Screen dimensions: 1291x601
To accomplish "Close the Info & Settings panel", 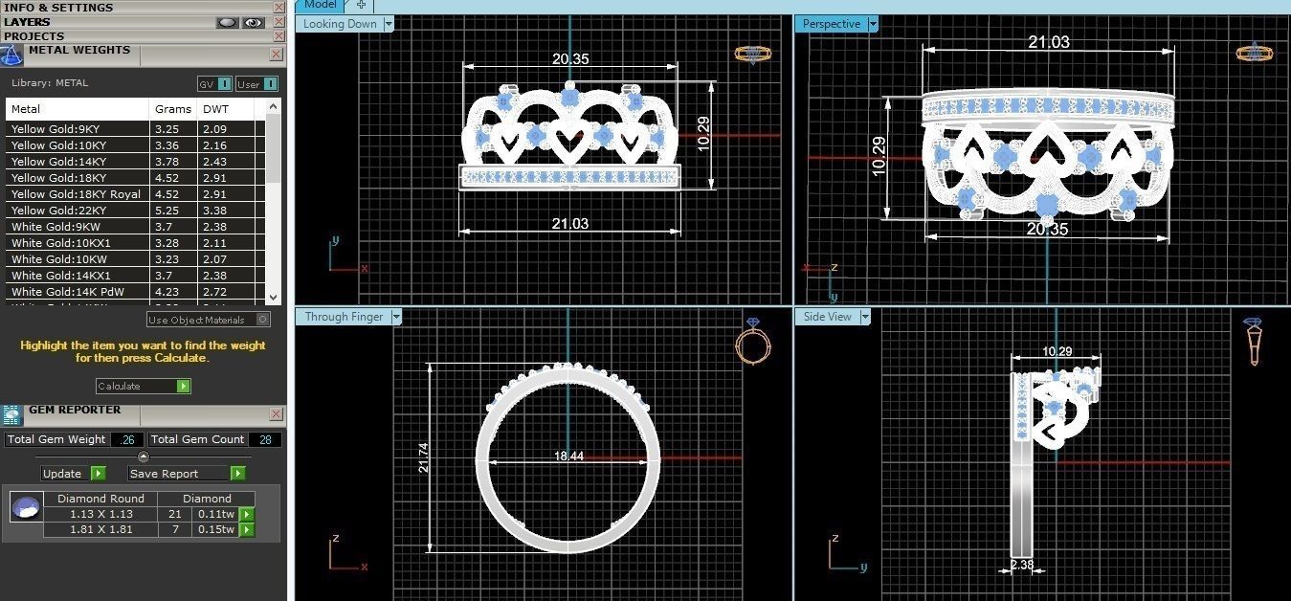I will pyautogui.click(x=278, y=7).
